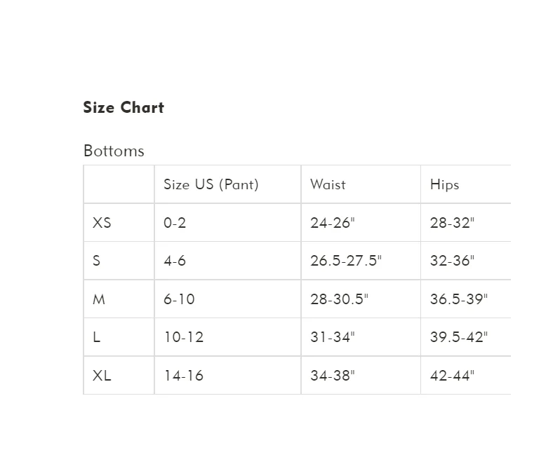Click the Bottoms table label

click(114, 151)
